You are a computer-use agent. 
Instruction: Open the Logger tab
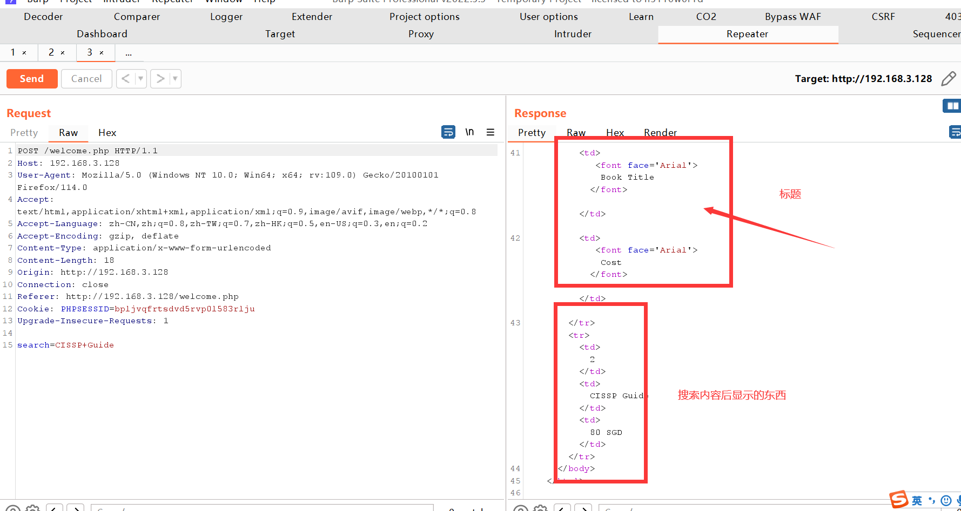click(x=226, y=17)
